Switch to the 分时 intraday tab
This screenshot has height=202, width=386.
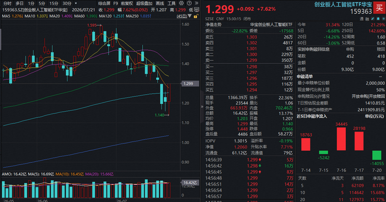7,3
